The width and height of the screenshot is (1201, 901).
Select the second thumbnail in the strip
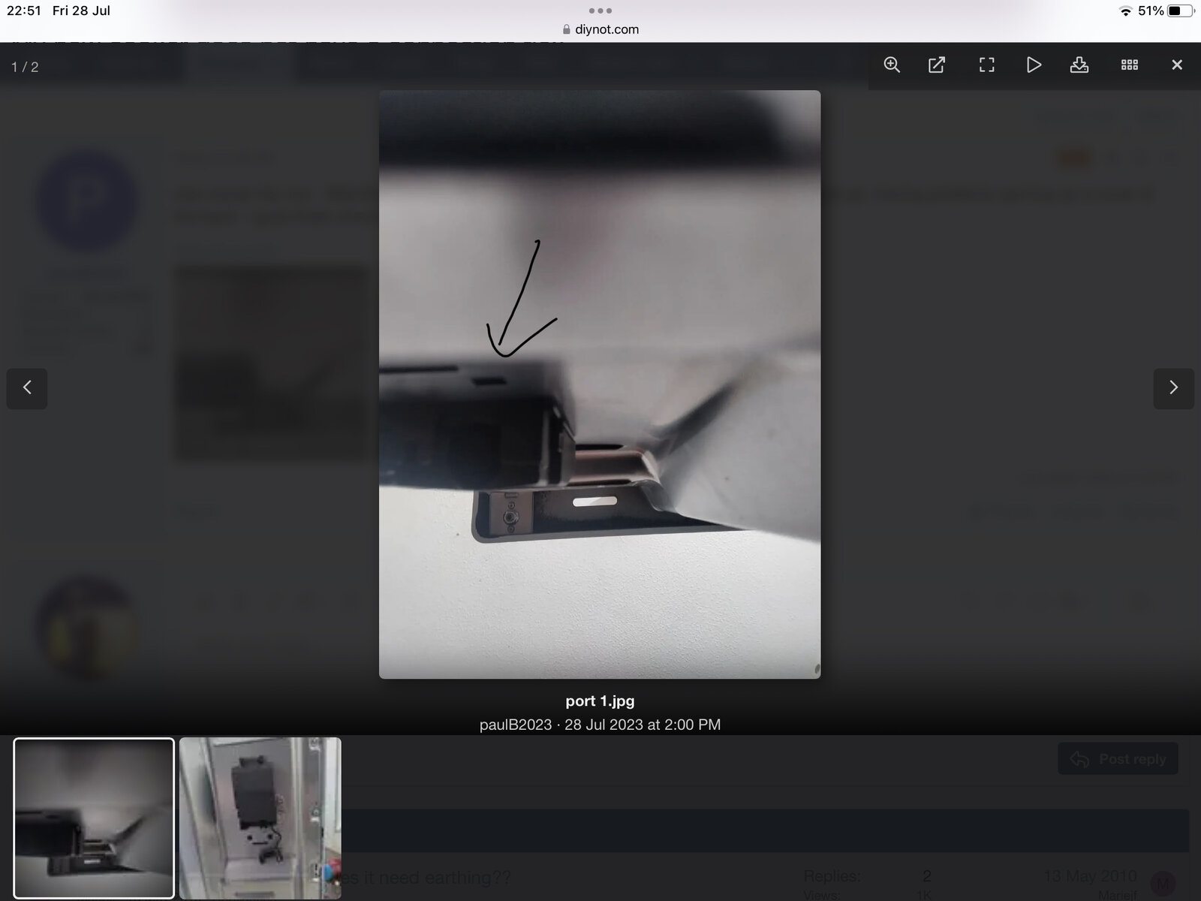point(260,818)
